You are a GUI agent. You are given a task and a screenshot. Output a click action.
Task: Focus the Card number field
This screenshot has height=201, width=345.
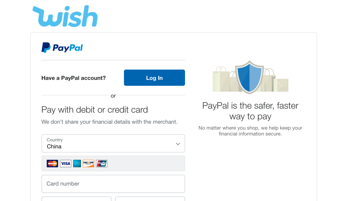(x=113, y=184)
